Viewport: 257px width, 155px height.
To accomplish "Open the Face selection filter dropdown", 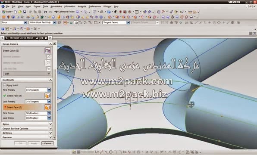I will 25,22.
